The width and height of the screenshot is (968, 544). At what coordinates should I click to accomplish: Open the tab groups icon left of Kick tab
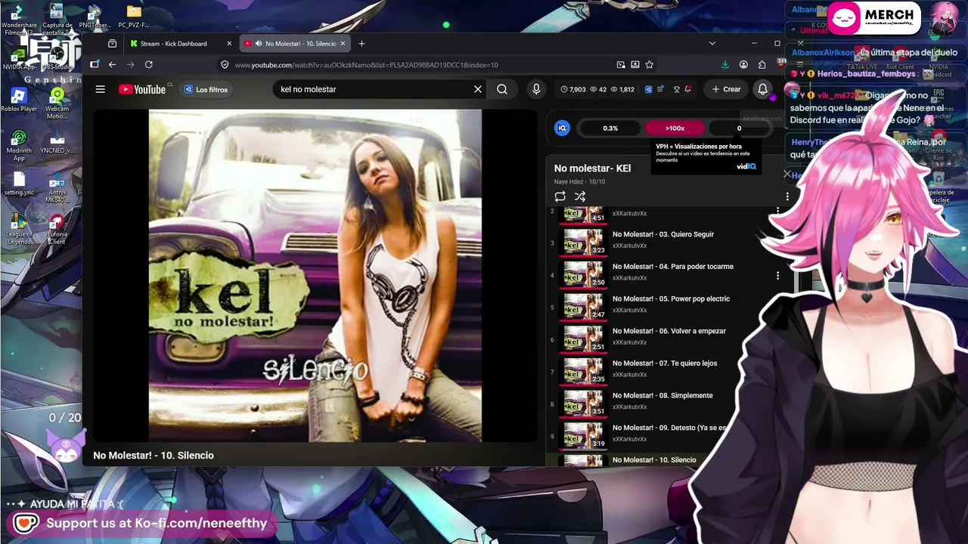112,44
